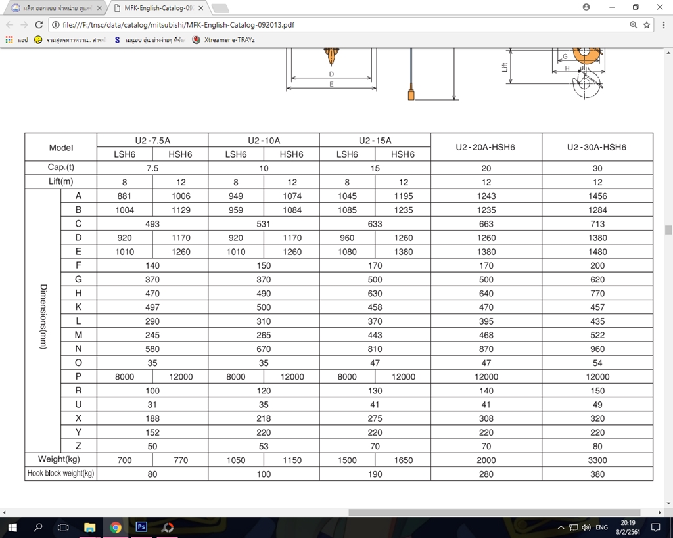Screen dimensions: 673x538
Task: Click the value 3300 in Weight row
Action: click(x=597, y=460)
